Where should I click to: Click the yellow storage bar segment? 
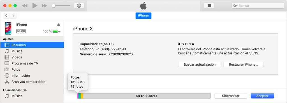(82, 96)
